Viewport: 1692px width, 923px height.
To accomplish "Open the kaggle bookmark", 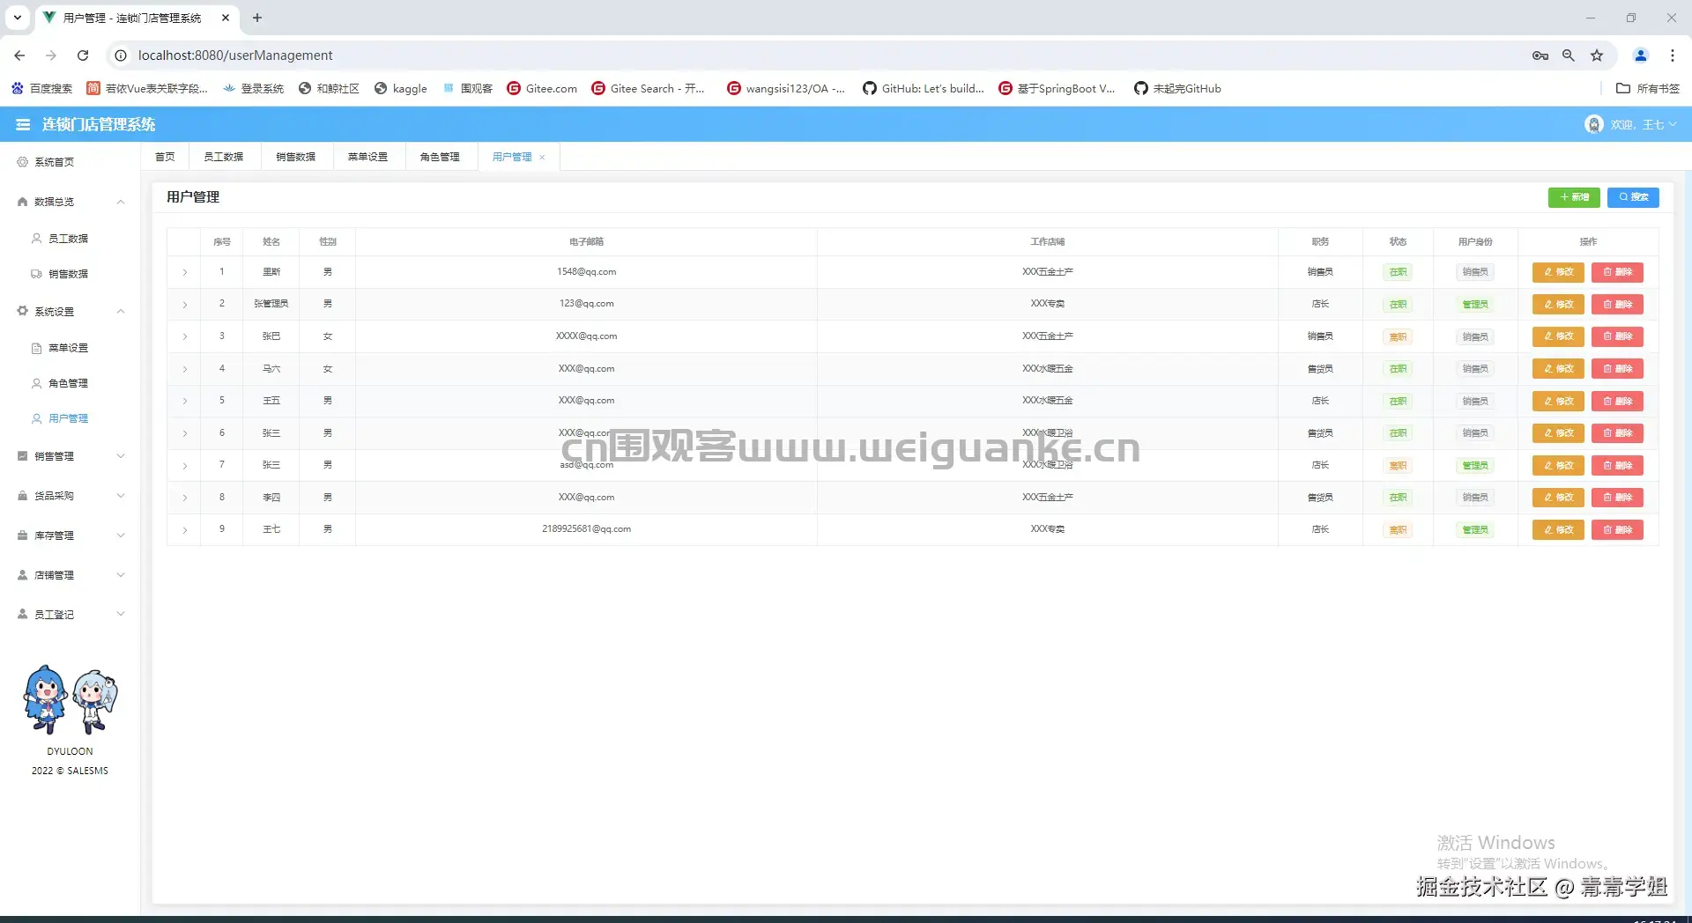I will [401, 88].
